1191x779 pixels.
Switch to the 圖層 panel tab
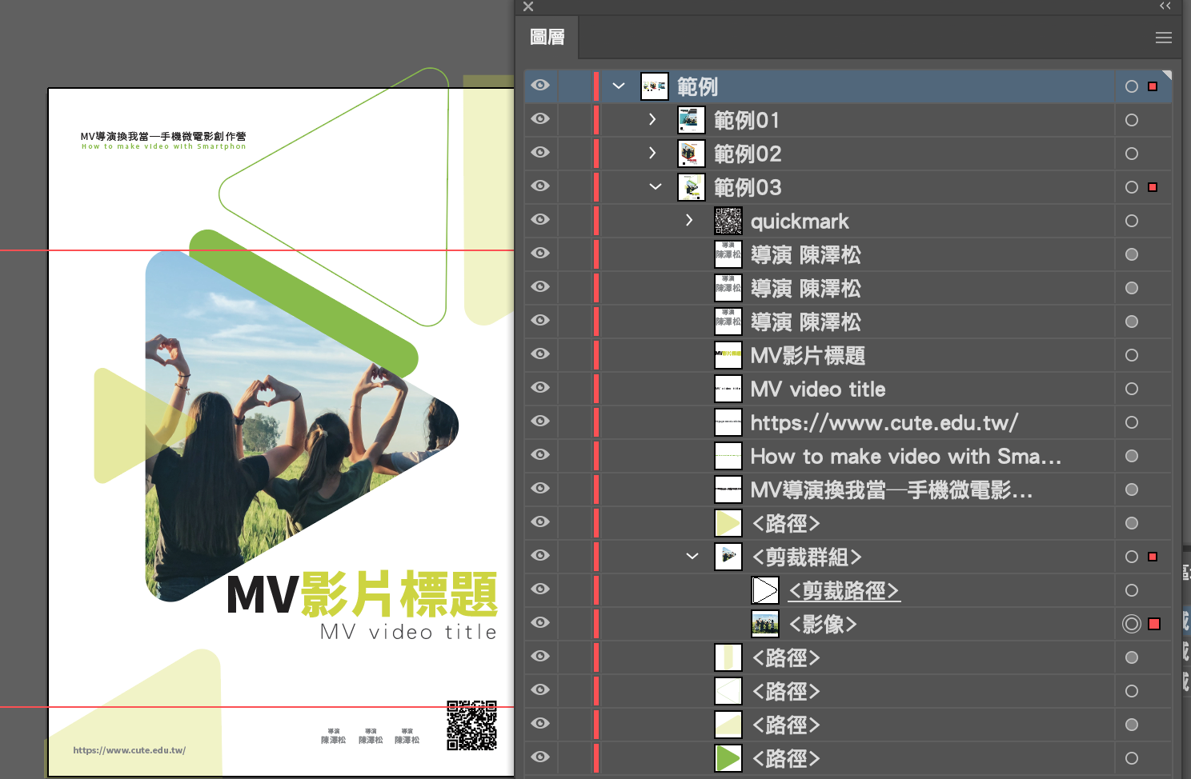(547, 38)
